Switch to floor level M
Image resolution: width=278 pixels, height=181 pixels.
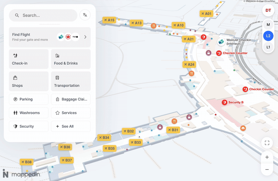coord(268,25)
